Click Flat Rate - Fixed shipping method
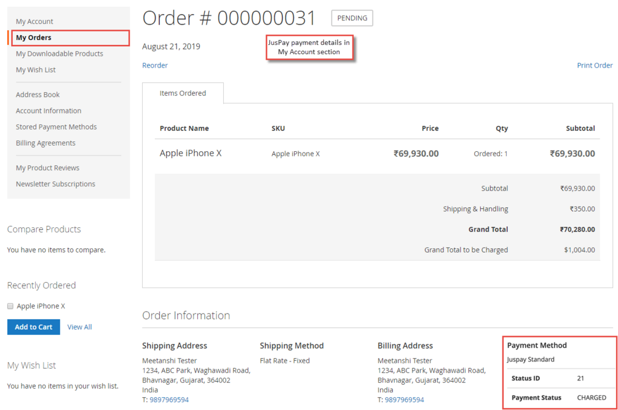Image resolution: width=618 pixels, height=410 pixels. [x=285, y=361]
